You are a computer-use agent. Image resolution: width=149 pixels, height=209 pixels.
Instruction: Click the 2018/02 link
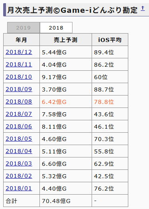tap(19, 176)
